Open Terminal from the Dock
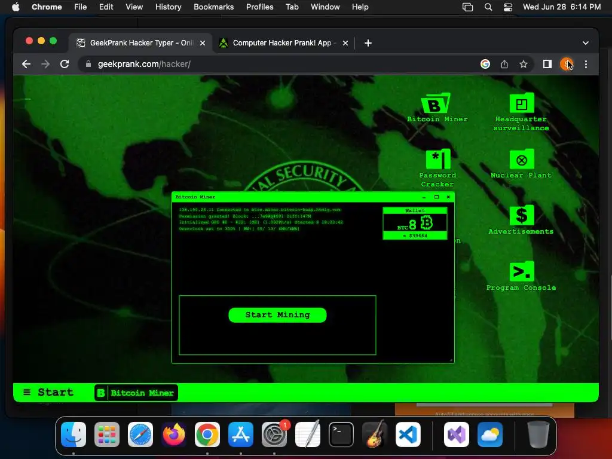This screenshot has height=459, width=612. point(341,434)
